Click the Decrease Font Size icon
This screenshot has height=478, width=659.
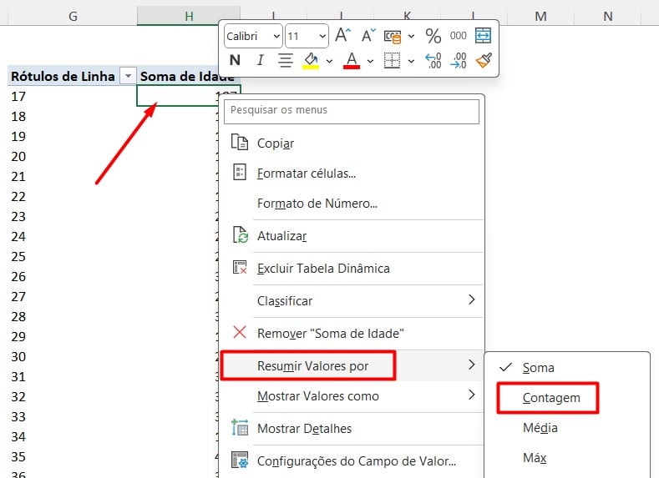[x=365, y=36]
